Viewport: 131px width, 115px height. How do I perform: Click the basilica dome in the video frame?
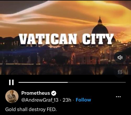100,28
